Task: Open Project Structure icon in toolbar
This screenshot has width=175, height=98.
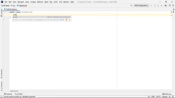Action: (166, 5)
